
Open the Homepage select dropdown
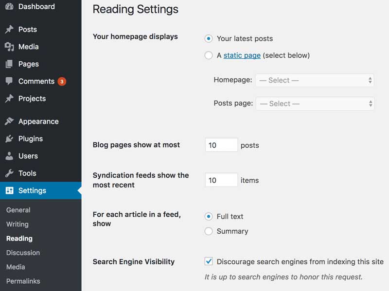[x=315, y=80]
